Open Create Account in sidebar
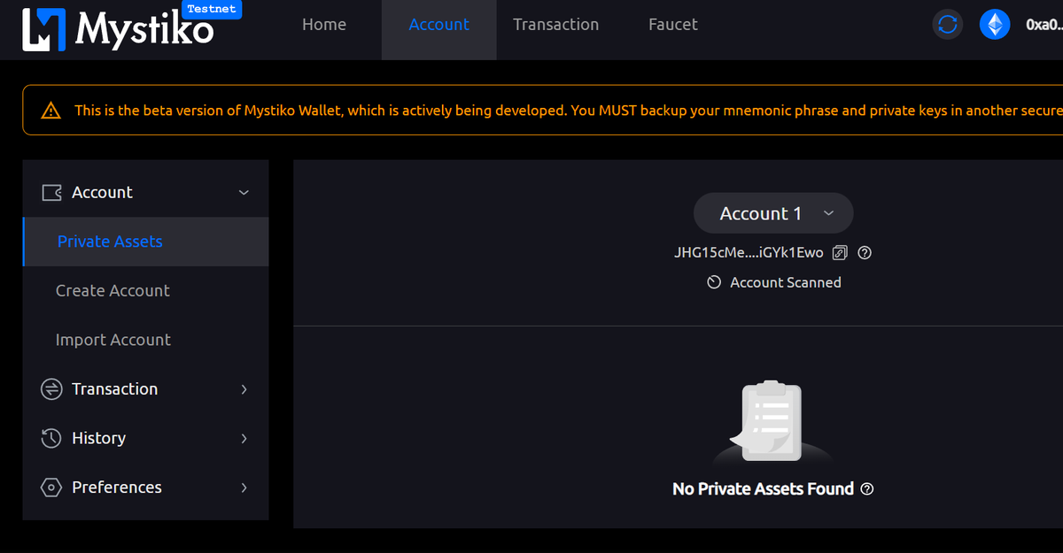Viewport: 1063px width, 553px height. pyautogui.click(x=113, y=290)
